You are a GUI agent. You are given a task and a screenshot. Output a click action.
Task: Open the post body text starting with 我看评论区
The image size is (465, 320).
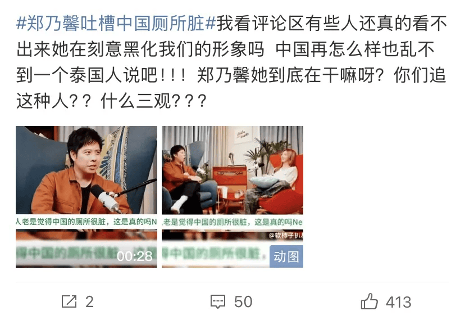231,62
